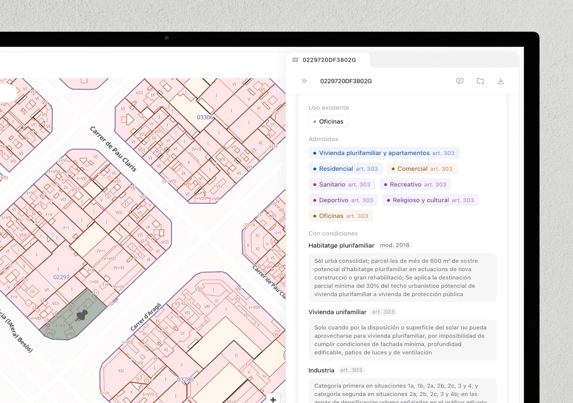The image size is (573, 403).
Task: Select the Comercial art. 303 tag
Action: 422,169
